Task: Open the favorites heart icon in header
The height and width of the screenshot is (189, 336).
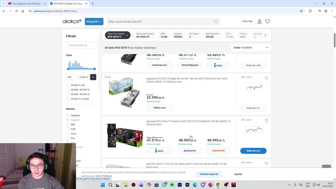Action: [267, 22]
